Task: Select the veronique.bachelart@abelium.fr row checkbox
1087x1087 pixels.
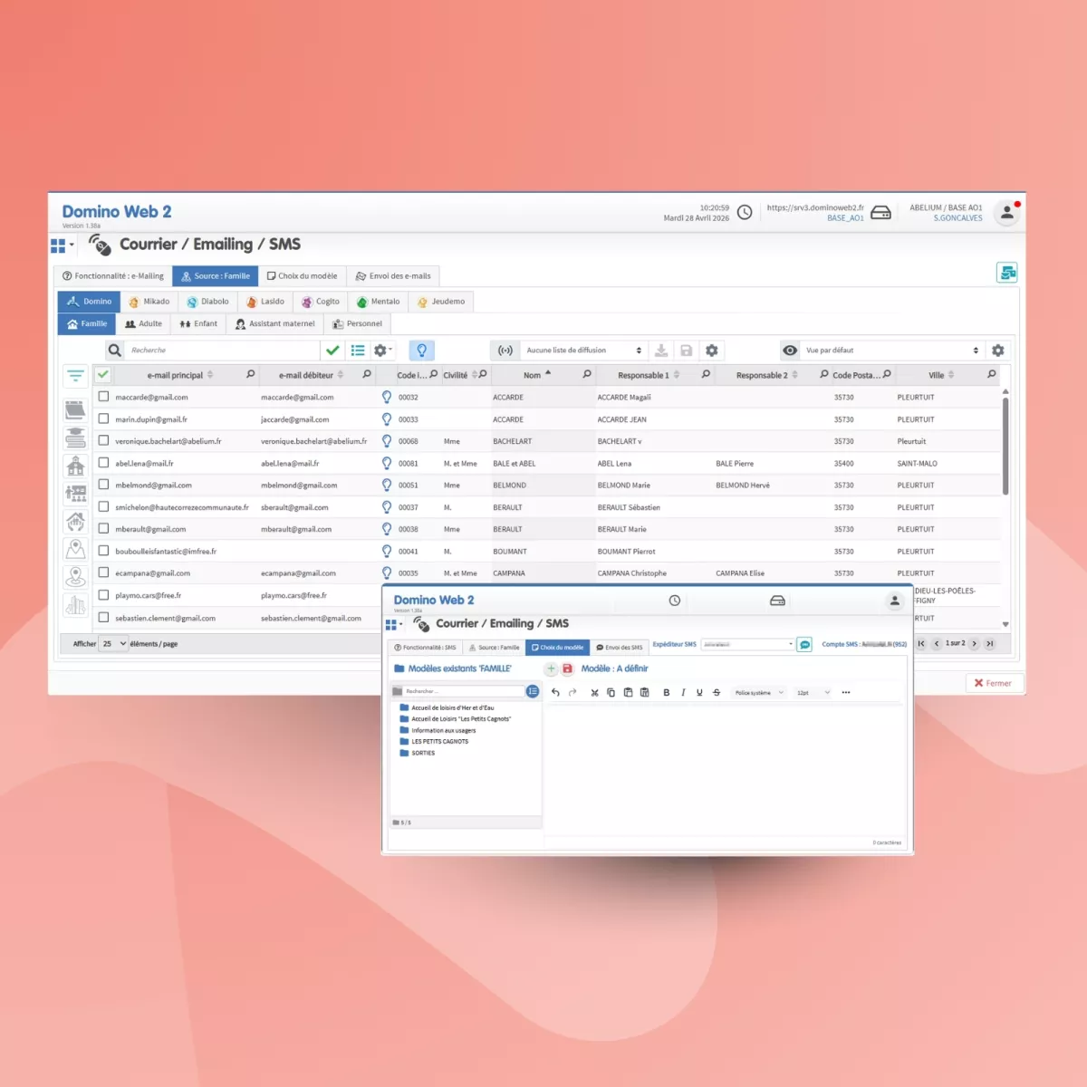Action: point(103,441)
